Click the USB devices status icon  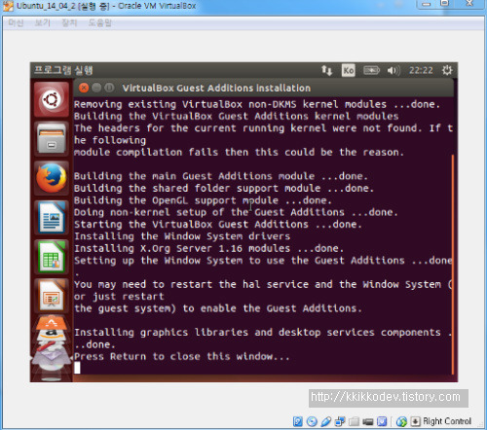click(325, 421)
